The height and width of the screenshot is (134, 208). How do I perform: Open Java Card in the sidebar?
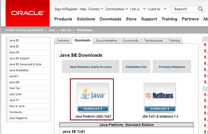click(28, 94)
